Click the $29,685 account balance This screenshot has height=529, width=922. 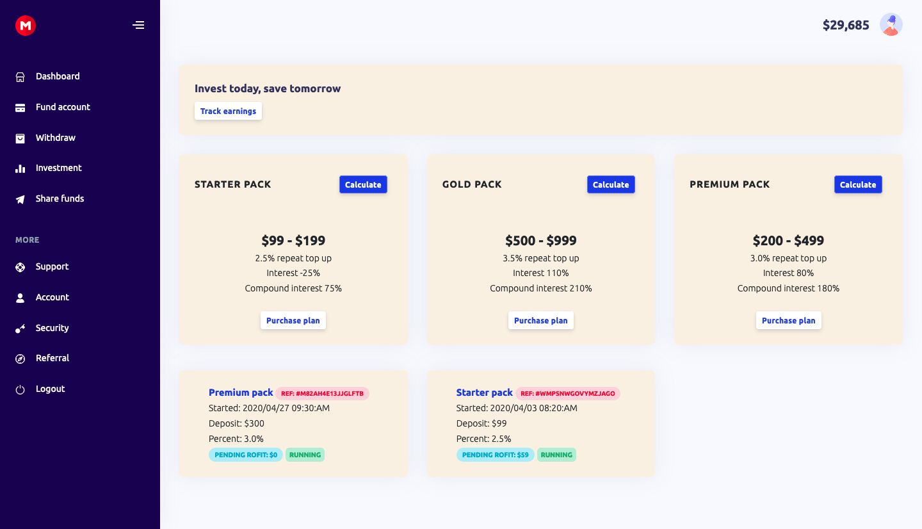(x=846, y=25)
